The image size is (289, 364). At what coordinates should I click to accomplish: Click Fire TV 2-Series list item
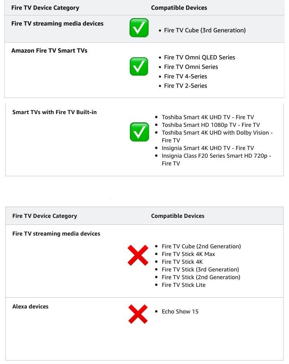[x=185, y=86]
